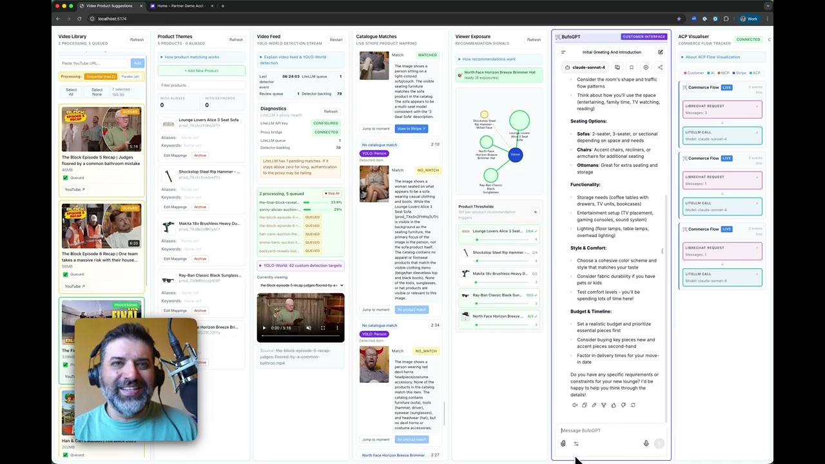Click Refresh in the Video Library panel
This screenshot has height=464, width=825.
pos(137,39)
